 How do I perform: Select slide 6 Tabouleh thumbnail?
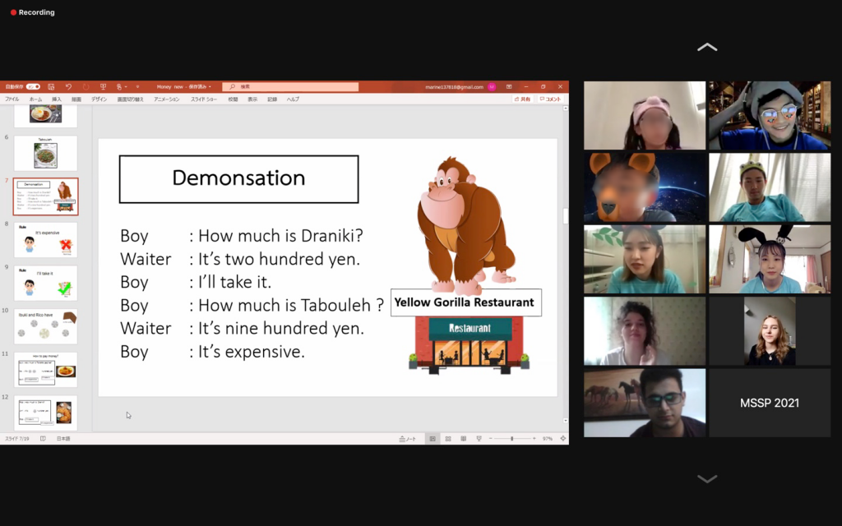46,153
